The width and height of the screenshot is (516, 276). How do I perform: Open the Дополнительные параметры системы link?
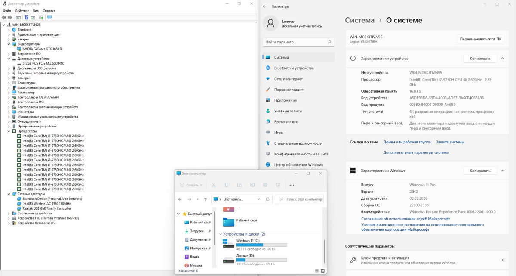(x=416, y=152)
